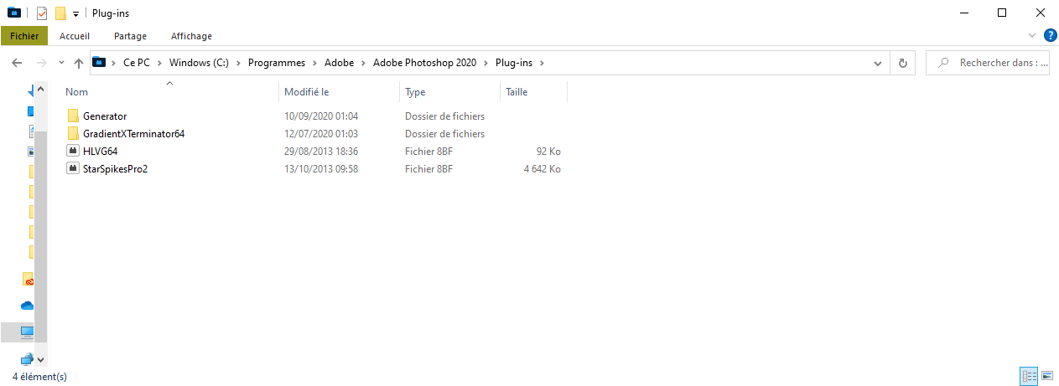Click the search magnifier icon
Screen dimensions: 1059x386
[944, 63]
